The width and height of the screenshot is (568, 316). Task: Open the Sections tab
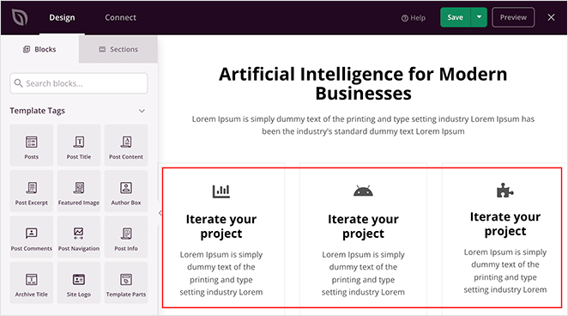tap(118, 49)
